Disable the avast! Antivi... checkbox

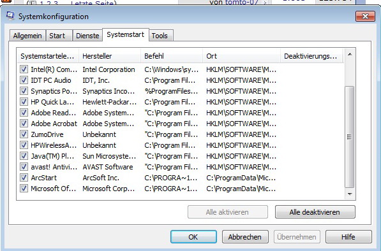(x=24, y=167)
